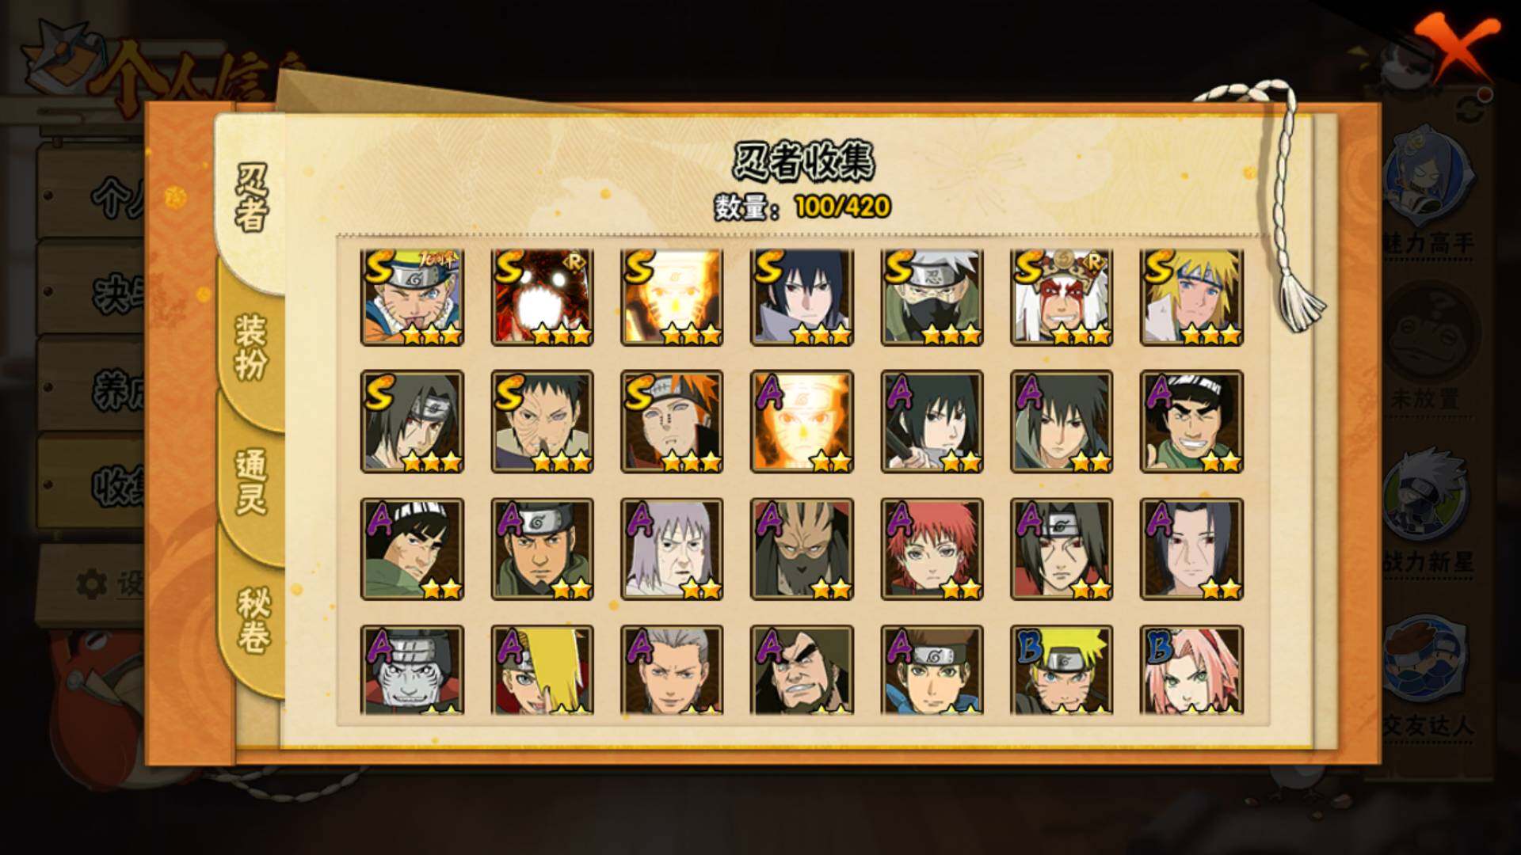Click the first S-rank anniversary Naruto thumbnail
This screenshot has height=855, width=1521.
coord(412,298)
